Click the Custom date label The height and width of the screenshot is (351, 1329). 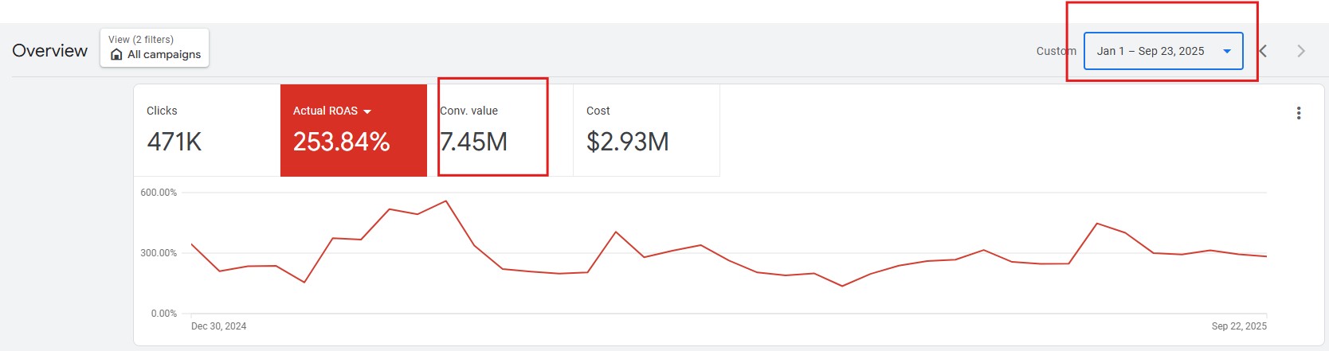coord(1057,51)
